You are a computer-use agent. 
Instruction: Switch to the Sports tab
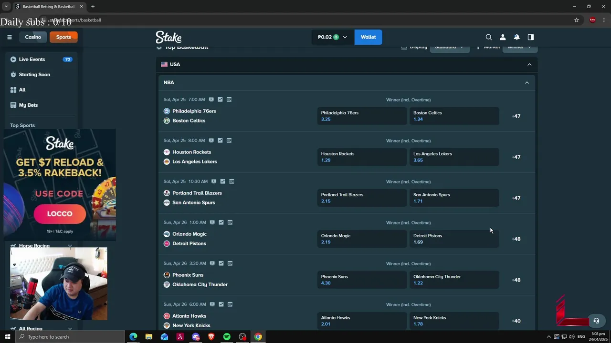[x=63, y=37]
